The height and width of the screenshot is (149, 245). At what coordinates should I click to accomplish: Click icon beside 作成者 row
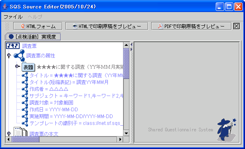point(25,89)
